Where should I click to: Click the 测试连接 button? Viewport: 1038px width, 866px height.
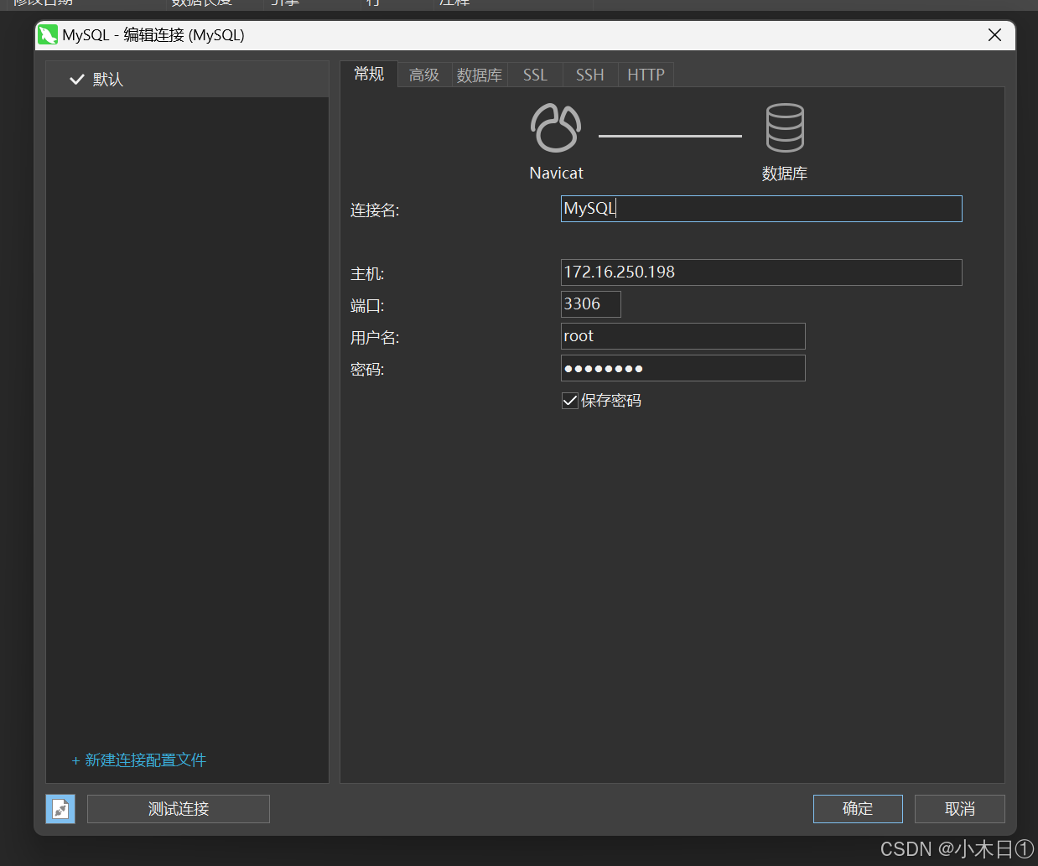click(x=179, y=809)
